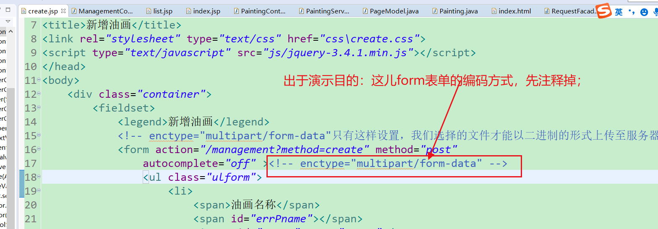Screen dimensions: 658x229
Task: Collapse the form fold at line 16
Action: pyautogui.click(x=39, y=148)
